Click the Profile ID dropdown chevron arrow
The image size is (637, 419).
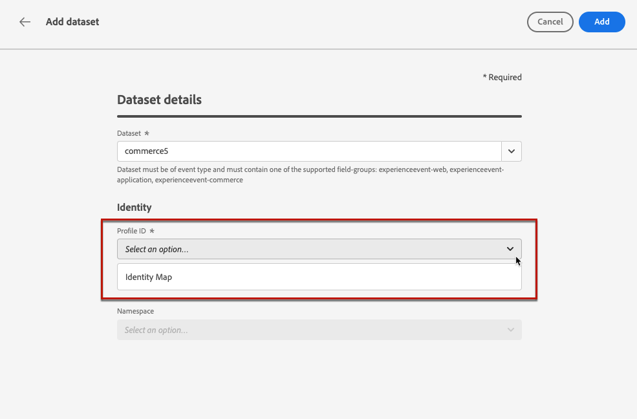pos(510,249)
